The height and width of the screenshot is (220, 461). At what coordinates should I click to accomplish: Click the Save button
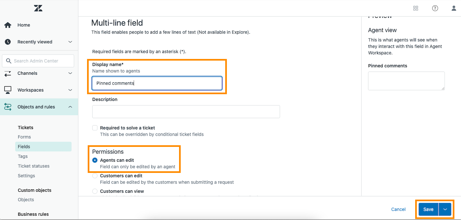click(x=428, y=209)
